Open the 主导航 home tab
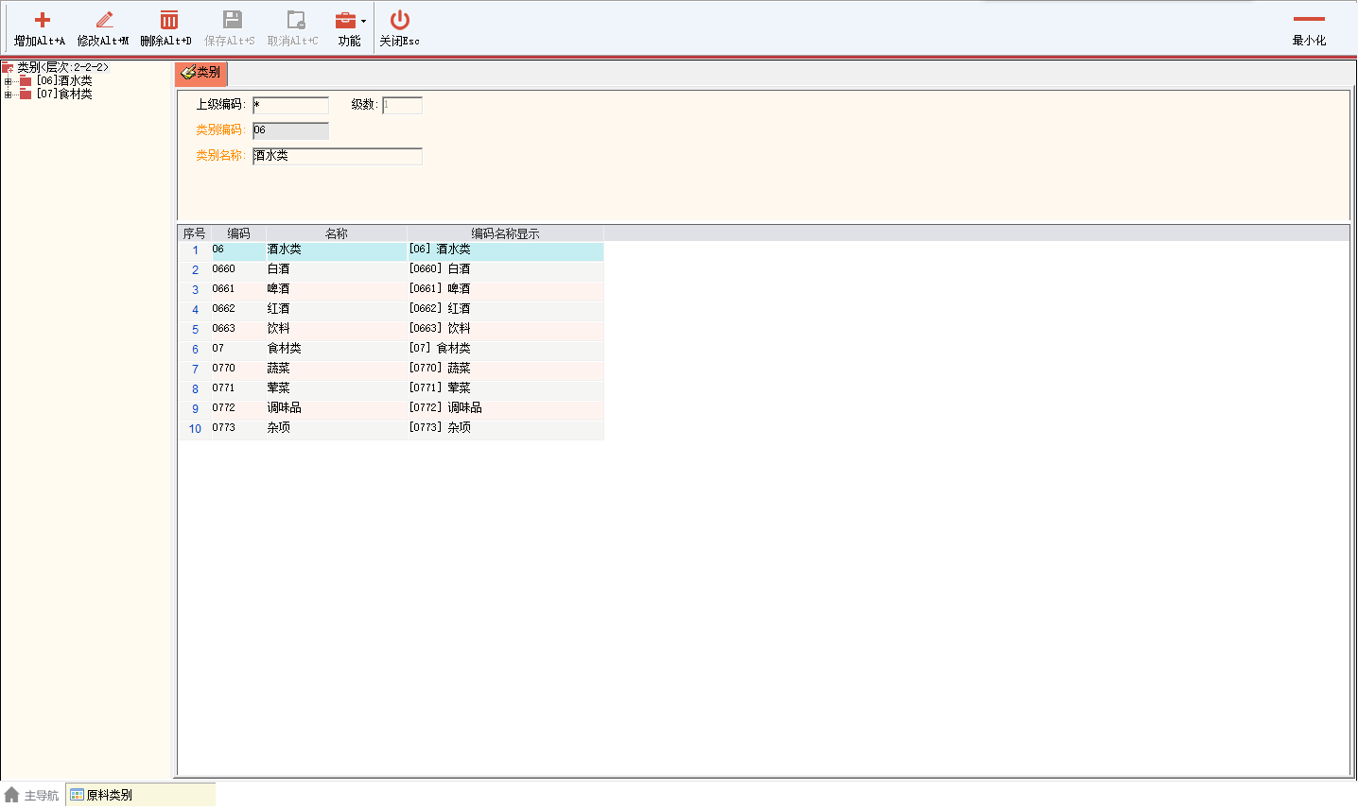Viewport: 1358px width, 809px height. [31, 796]
